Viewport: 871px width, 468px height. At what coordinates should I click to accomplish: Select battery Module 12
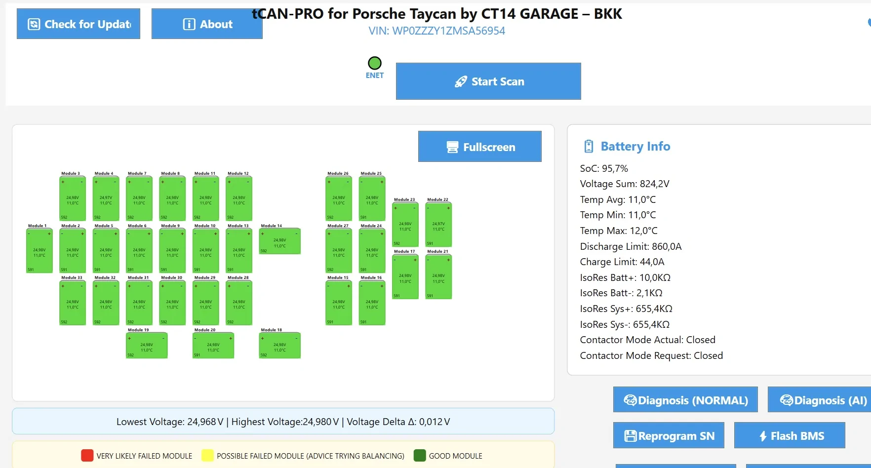[x=239, y=198]
